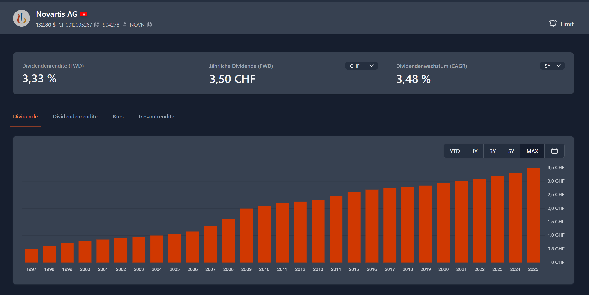Click the bell alert icon
The width and height of the screenshot is (589, 295).
click(553, 24)
